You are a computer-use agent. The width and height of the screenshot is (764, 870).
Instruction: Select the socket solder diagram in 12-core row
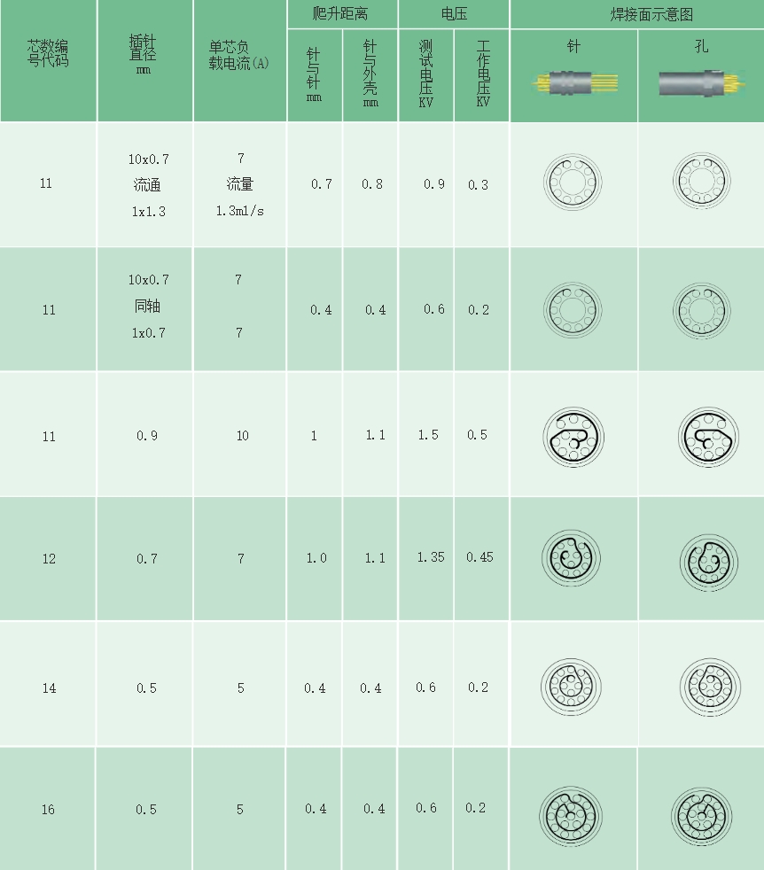click(709, 558)
